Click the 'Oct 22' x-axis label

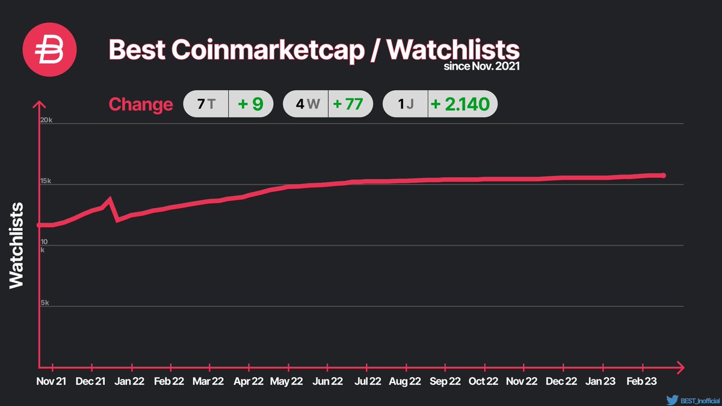click(484, 381)
